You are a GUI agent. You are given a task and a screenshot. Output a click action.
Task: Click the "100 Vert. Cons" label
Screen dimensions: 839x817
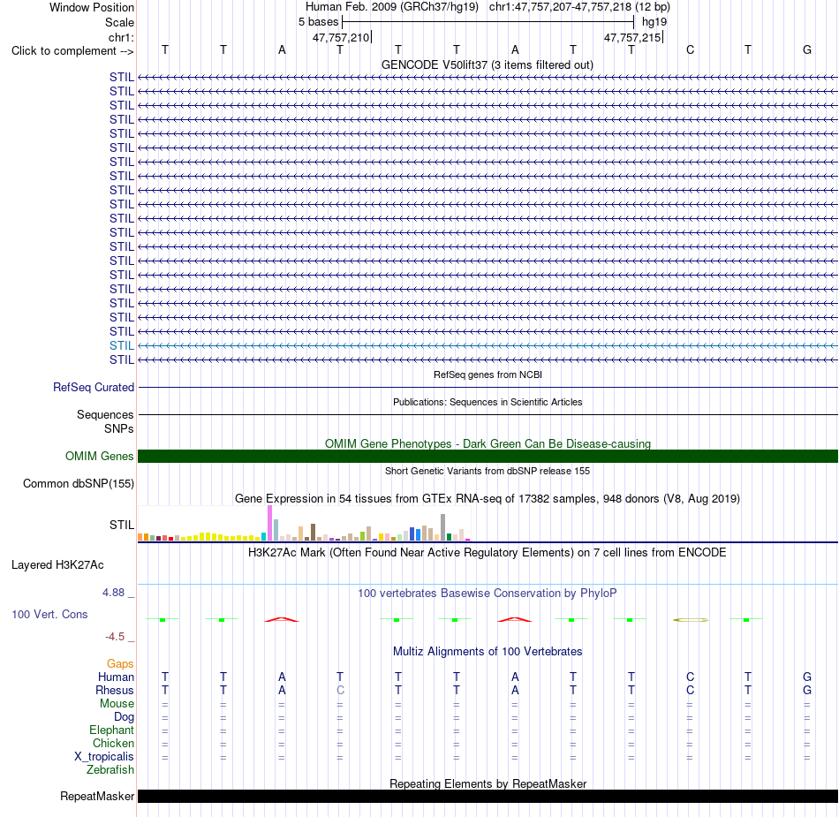[x=49, y=614]
